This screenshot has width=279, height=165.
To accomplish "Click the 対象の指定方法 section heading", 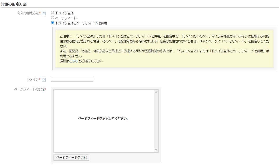I will pos(14,4).
